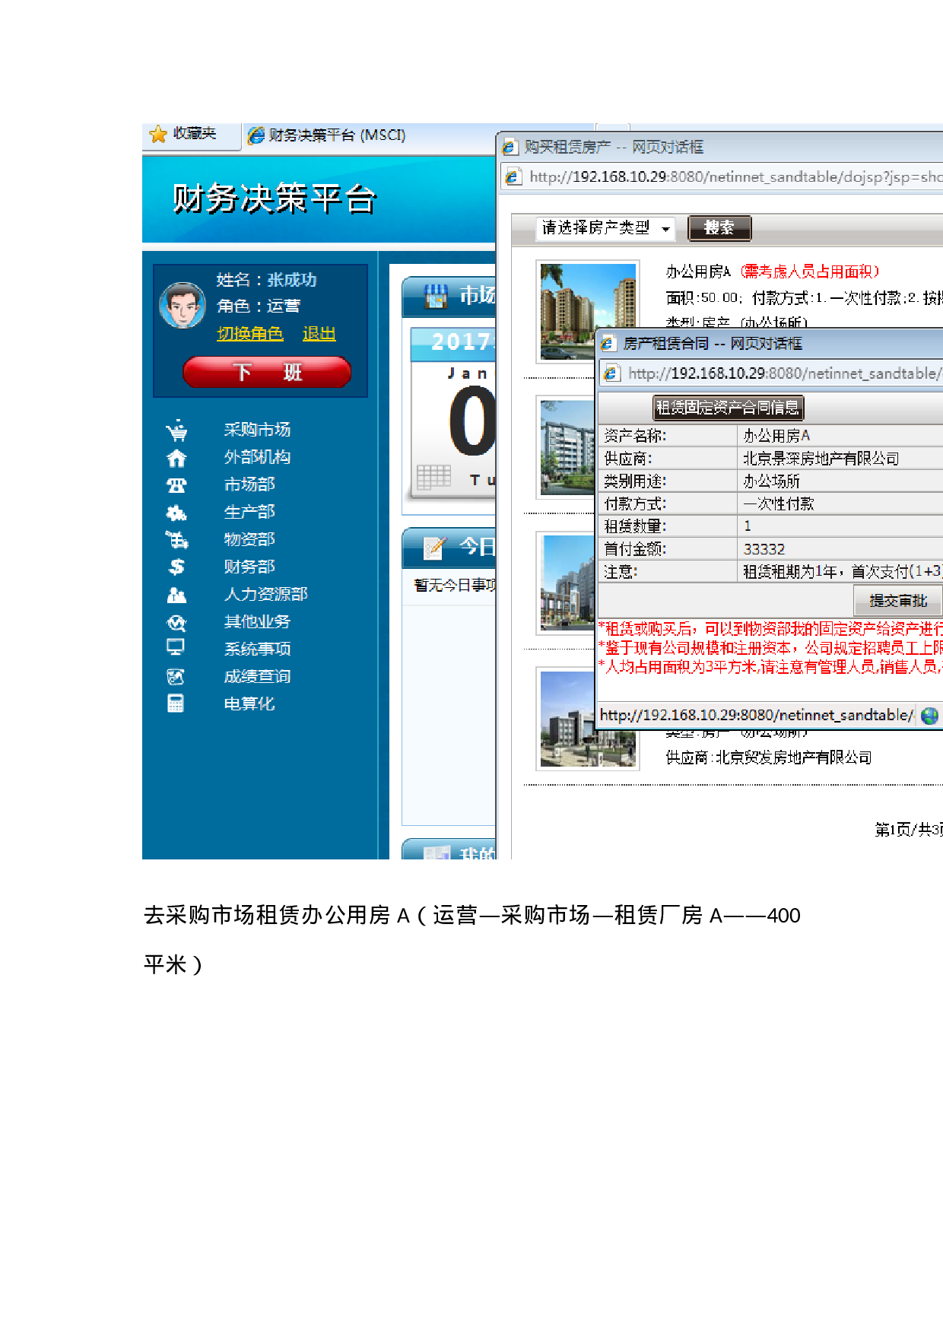Click the 办公用房A listing title
943x1334 pixels.
[x=698, y=272]
